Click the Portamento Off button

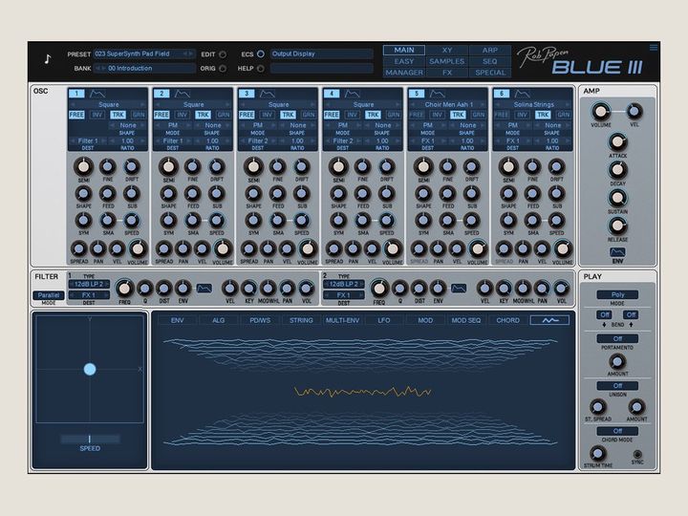pos(617,338)
